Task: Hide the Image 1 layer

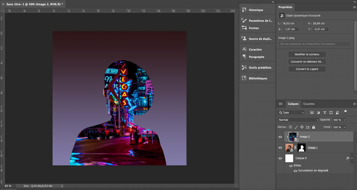Action: (x=280, y=148)
